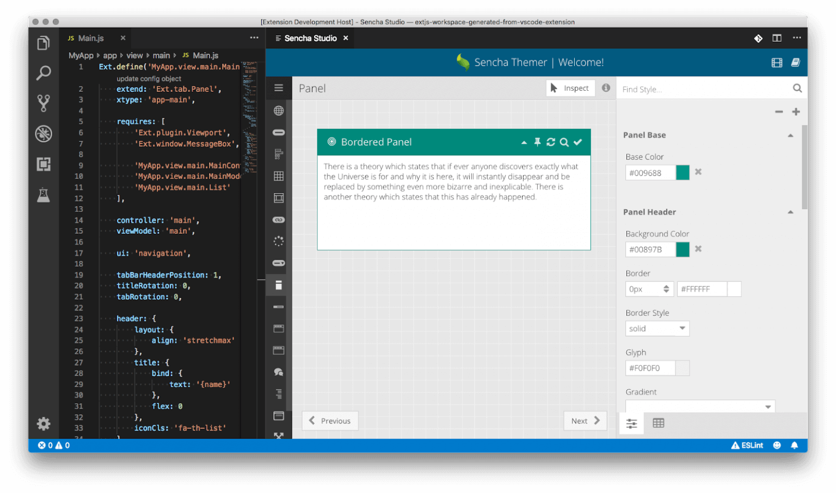Toggle split editor layout icon
Image resolution: width=836 pixels, height=493 pixels.
click(x=777, y=38)
